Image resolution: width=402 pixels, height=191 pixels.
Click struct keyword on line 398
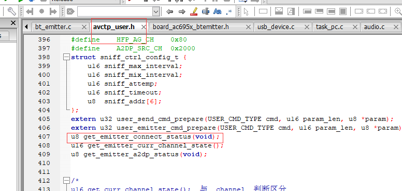[x=83, y=57]
